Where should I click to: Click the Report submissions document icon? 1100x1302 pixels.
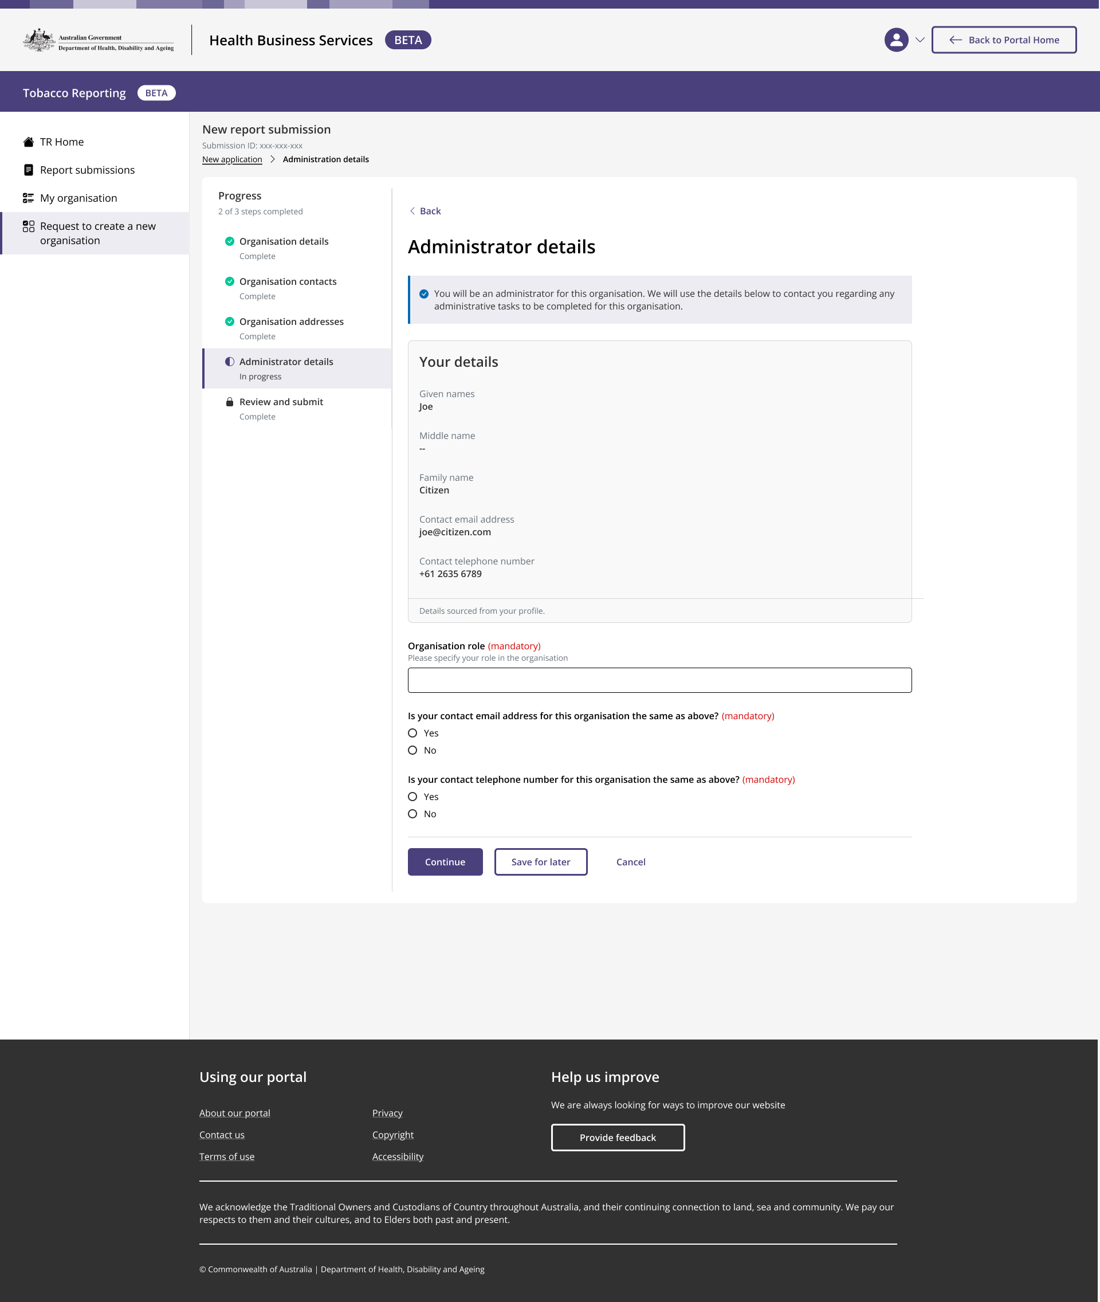point(28,170)
